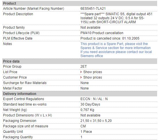Click the PM410 Product cancellation value
This screenshot has width=160, height=140.
click(x=102, y=33)
